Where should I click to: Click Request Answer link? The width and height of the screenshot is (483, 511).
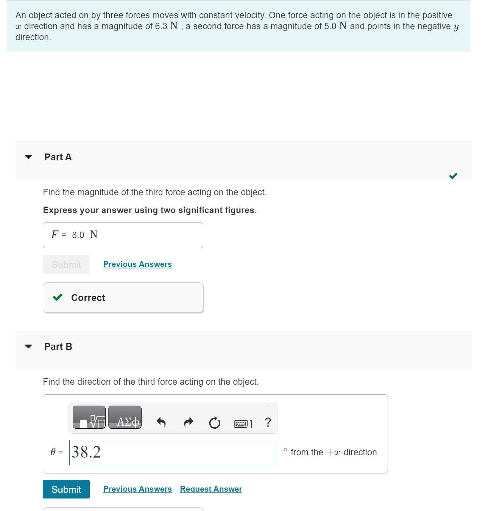tap(210, 489)
